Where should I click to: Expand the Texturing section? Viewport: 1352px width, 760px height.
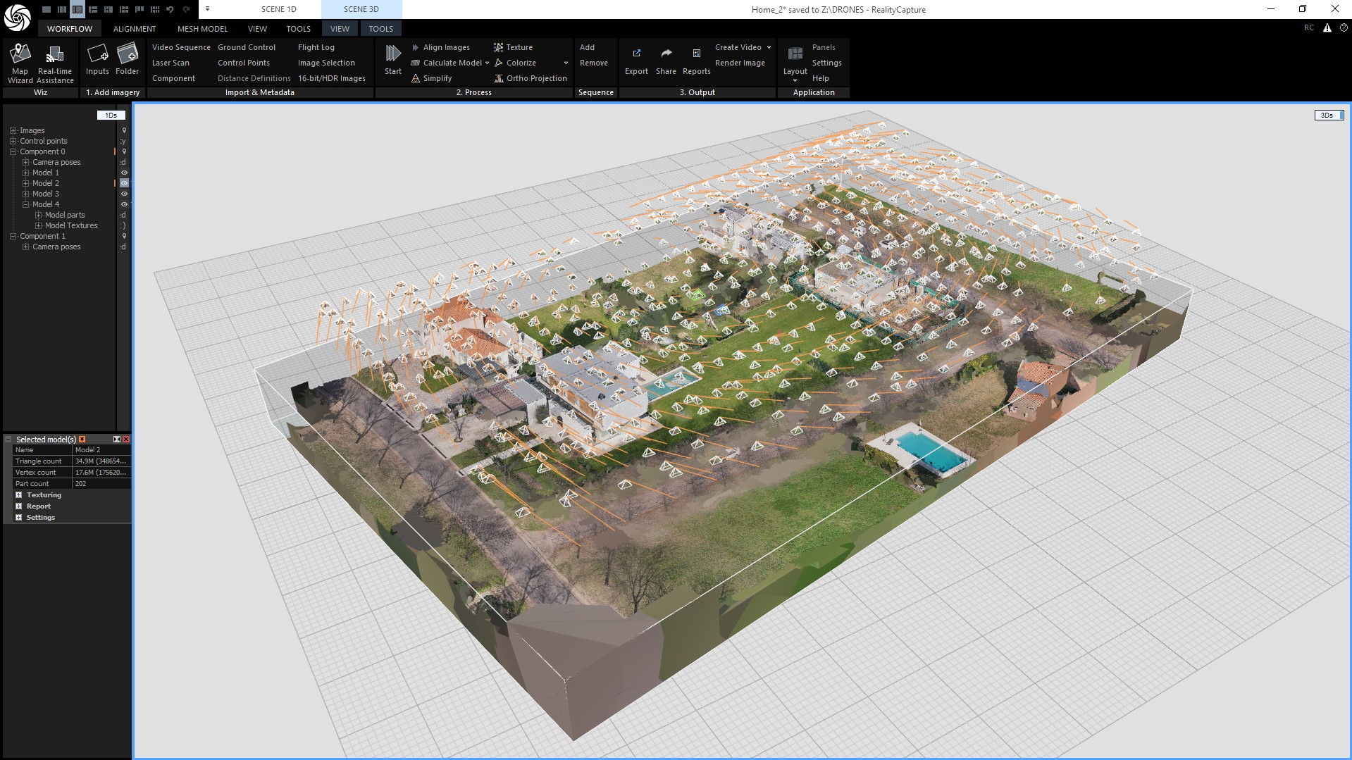tap(19, 495)
